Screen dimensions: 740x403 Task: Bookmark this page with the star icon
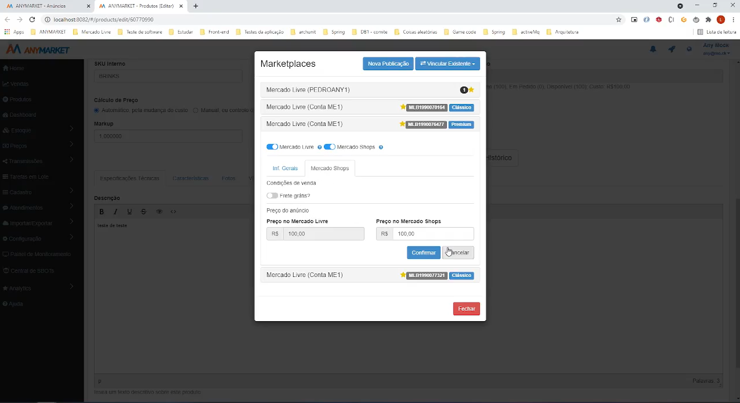pyautogui.click(x=619, y=19)
